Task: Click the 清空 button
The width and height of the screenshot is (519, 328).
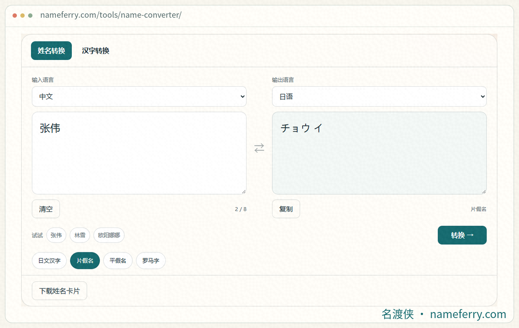Action: click(46, 209)
